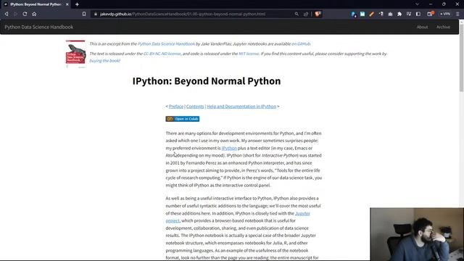Reload the page with the refresh icon

pyautogui.click(x=25, y=14)
